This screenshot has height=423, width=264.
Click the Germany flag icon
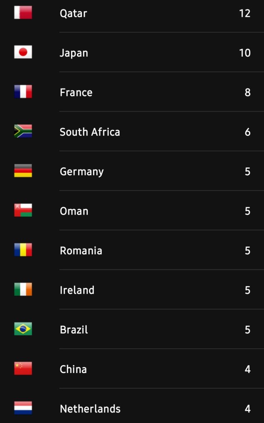[23, 171]
